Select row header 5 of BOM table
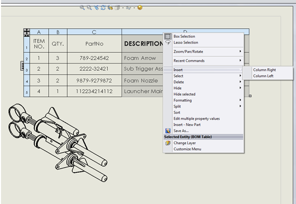Image resolution: width=296 pixels, height=204 pixels. [27, 92]
